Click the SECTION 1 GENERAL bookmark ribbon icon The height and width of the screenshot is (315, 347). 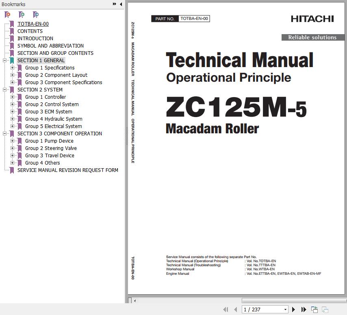(12, 61)
